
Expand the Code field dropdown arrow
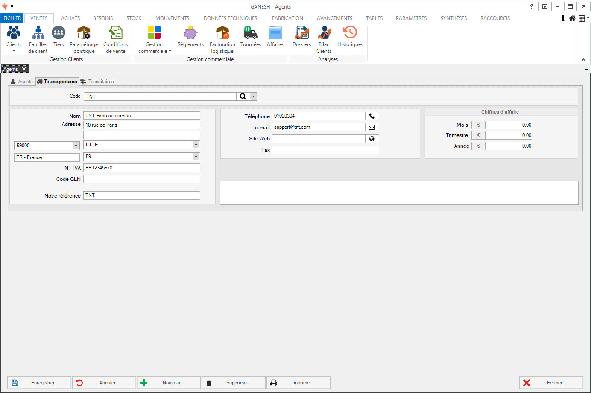click(253, 96)
